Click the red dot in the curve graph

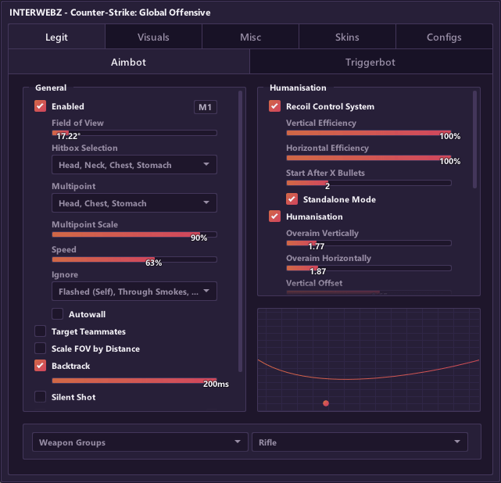click(326, 403)
